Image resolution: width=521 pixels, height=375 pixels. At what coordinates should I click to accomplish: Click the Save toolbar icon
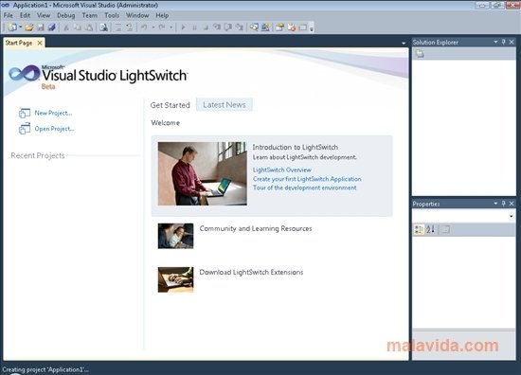(x=40, y=27)
